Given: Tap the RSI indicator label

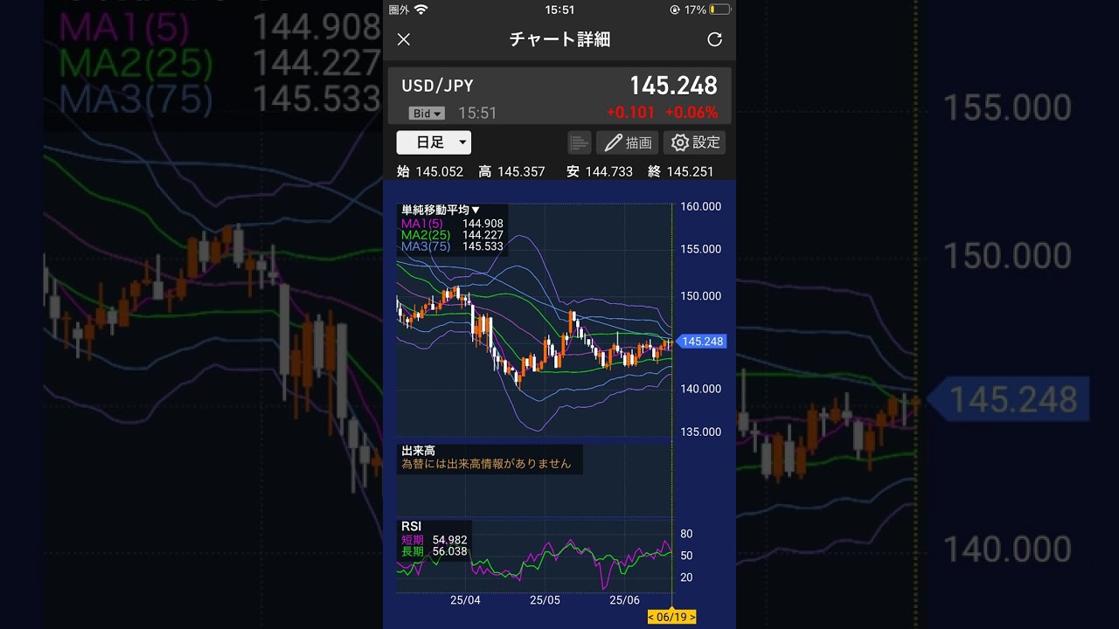Looking at the screenshot, I should coord(411,526).
